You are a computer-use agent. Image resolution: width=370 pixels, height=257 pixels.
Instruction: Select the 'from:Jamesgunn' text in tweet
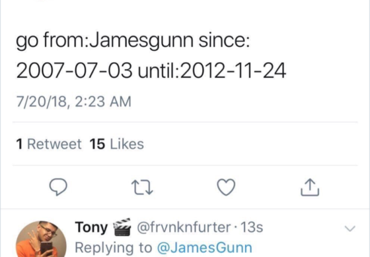click(118, 40)
